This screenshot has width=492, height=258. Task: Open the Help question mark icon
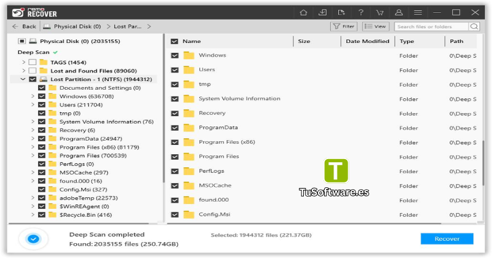coord(361,12)
